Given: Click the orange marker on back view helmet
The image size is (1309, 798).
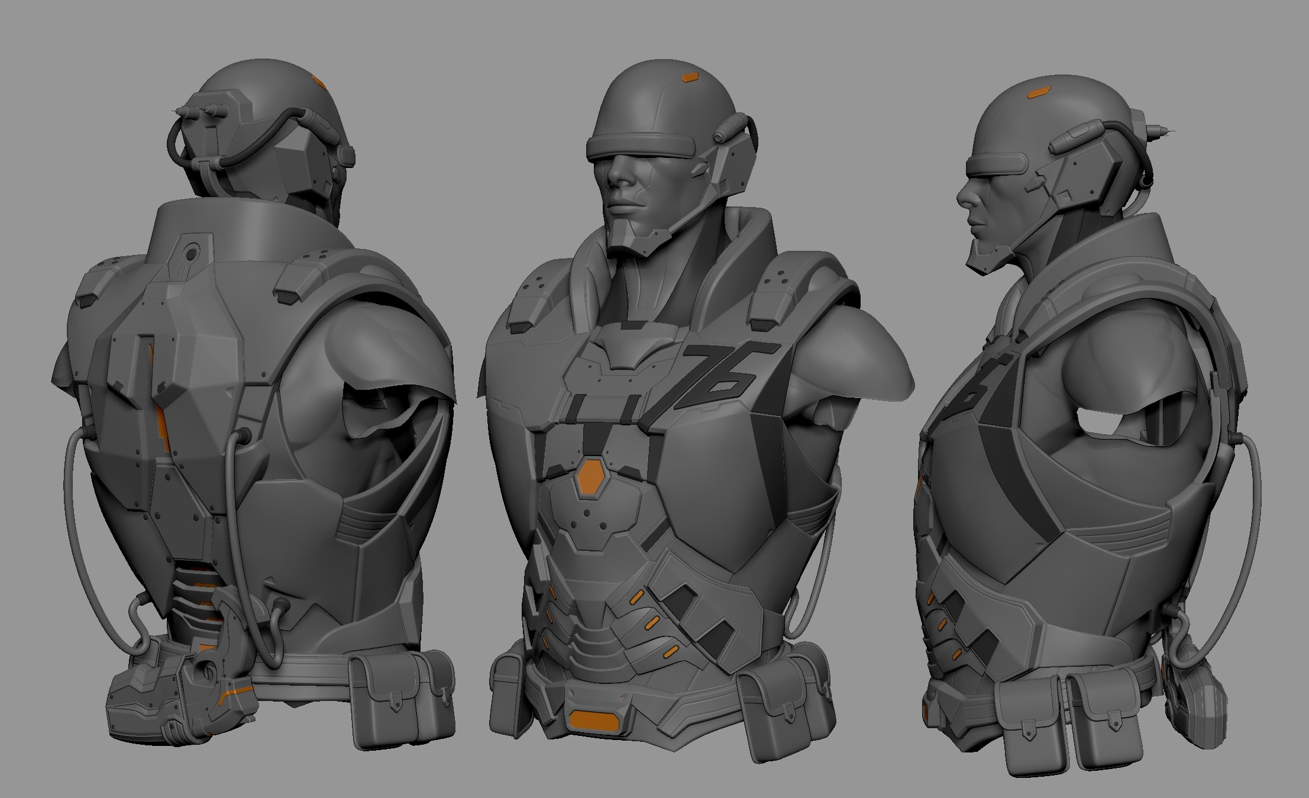Looking at the screenshot, I should 318,82.
